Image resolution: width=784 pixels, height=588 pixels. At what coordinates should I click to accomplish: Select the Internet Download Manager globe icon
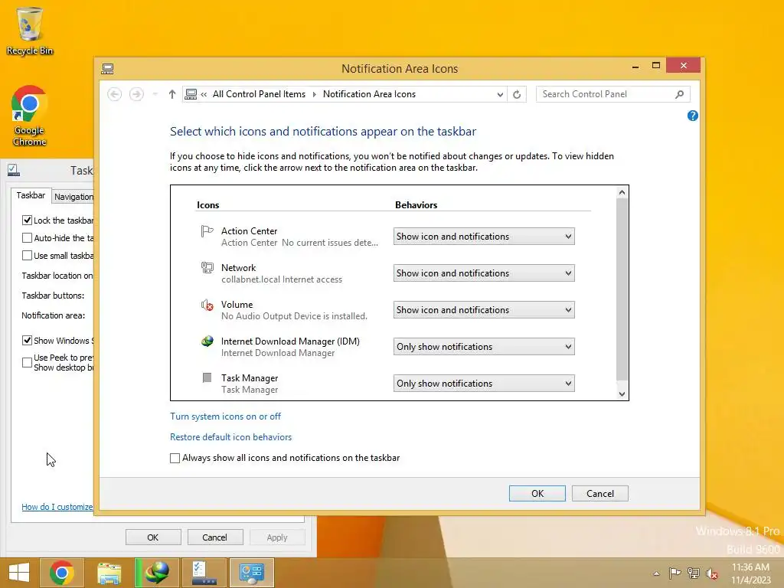pos(207,341)
